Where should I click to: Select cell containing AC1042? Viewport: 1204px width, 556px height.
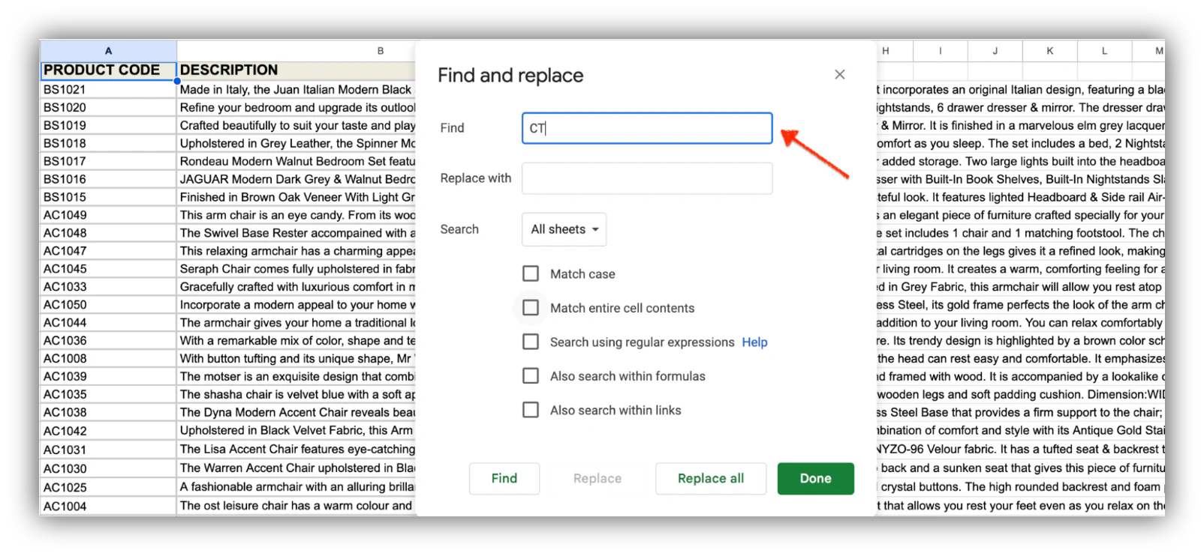click(108, 431)
